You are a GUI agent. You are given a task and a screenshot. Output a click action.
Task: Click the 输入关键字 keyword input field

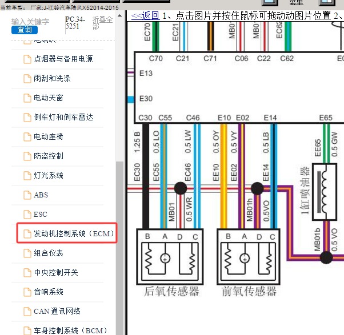click(x=30, y=22)
